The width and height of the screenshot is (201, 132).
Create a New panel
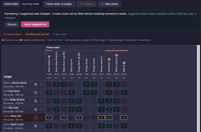pyautogui.click(x=109, y=4)
